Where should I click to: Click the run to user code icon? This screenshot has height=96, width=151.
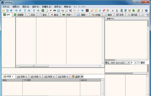click(x=38, y=10)
